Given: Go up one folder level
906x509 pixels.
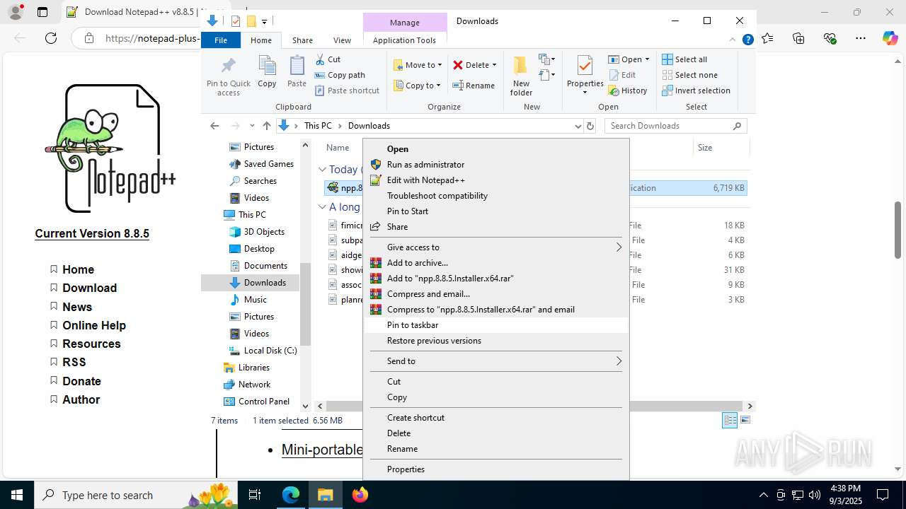Looking at the screenshot, I should 266,126.
